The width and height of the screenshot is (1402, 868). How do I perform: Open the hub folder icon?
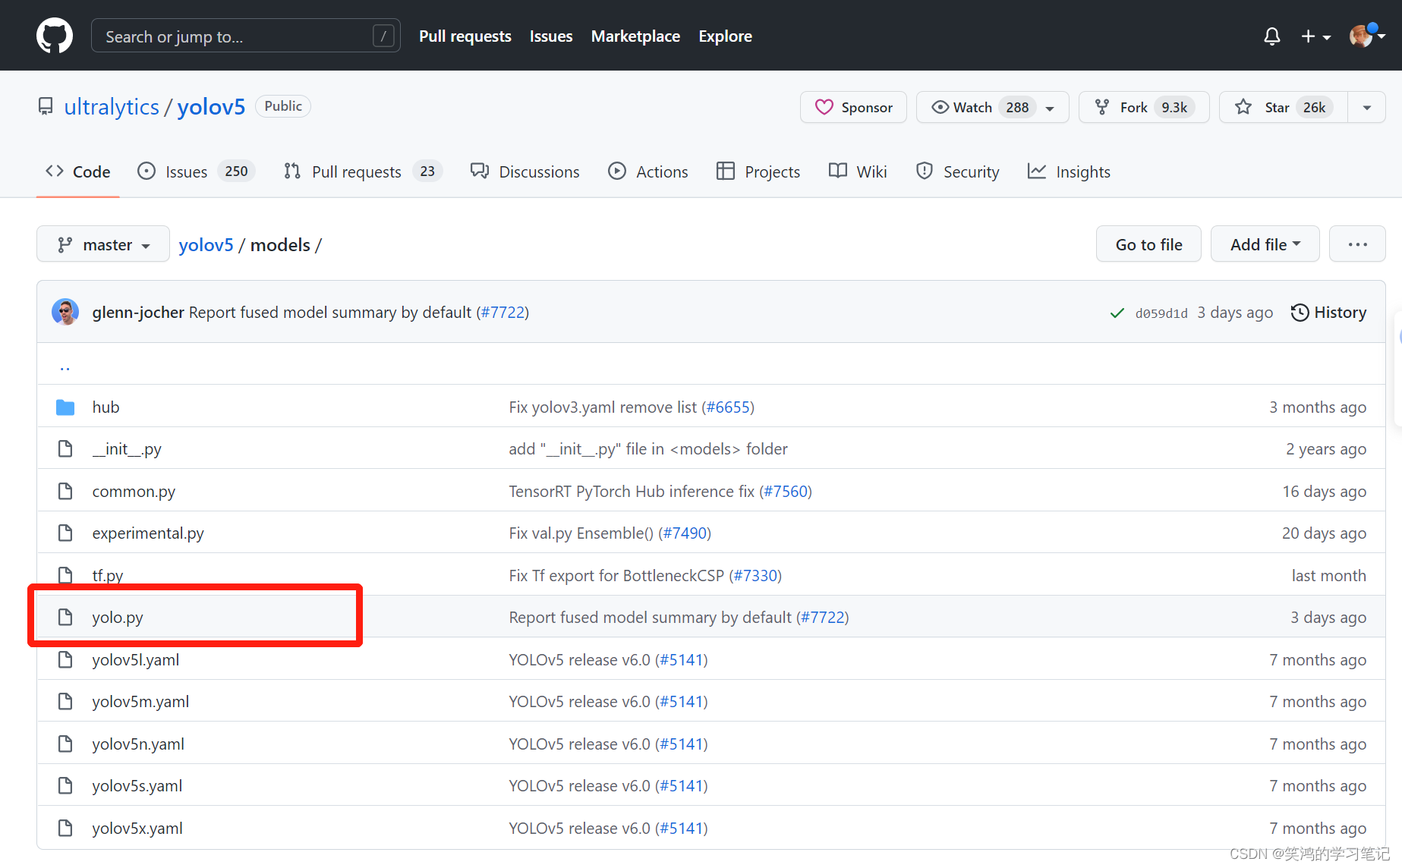point(65,407)
